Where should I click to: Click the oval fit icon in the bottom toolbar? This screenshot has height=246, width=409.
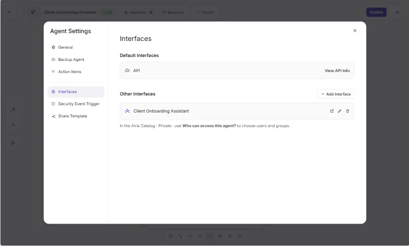tap(239, 236)
